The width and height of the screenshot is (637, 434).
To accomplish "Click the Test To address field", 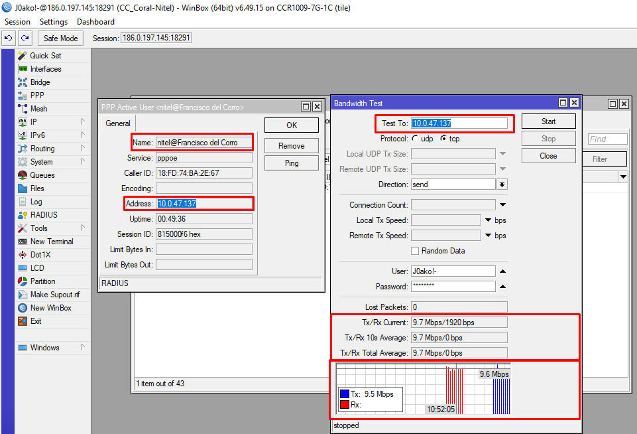I will tap(459, 123).
